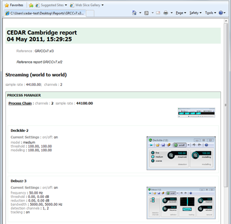Click the help icon in Declickle-2 image

coord(206,145)
